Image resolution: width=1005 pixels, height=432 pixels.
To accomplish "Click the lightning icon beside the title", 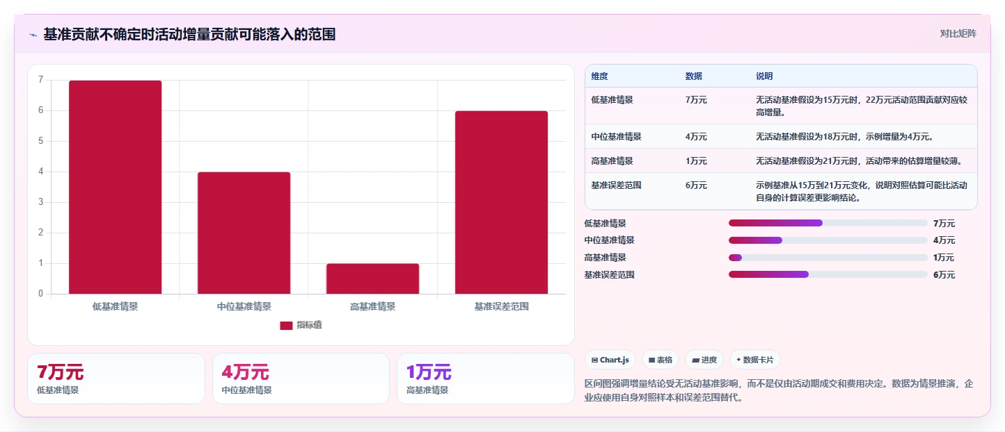I will pyautogui.click(x=33, y=35).
